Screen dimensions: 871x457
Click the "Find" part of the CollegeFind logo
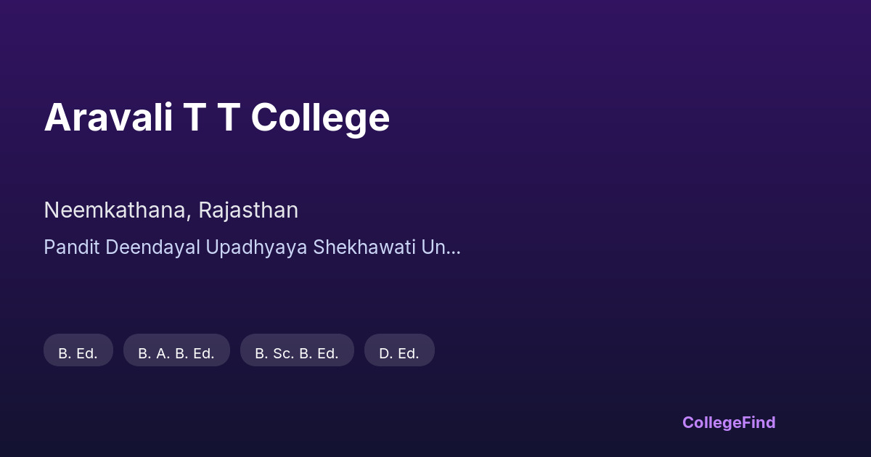click(x=759, y=422)
